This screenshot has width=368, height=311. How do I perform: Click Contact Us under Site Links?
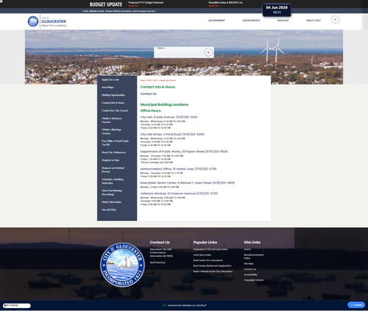point(250,269)
